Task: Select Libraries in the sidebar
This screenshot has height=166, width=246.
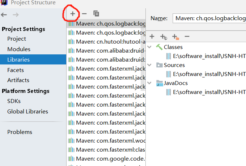Action: tap(33, 59)
